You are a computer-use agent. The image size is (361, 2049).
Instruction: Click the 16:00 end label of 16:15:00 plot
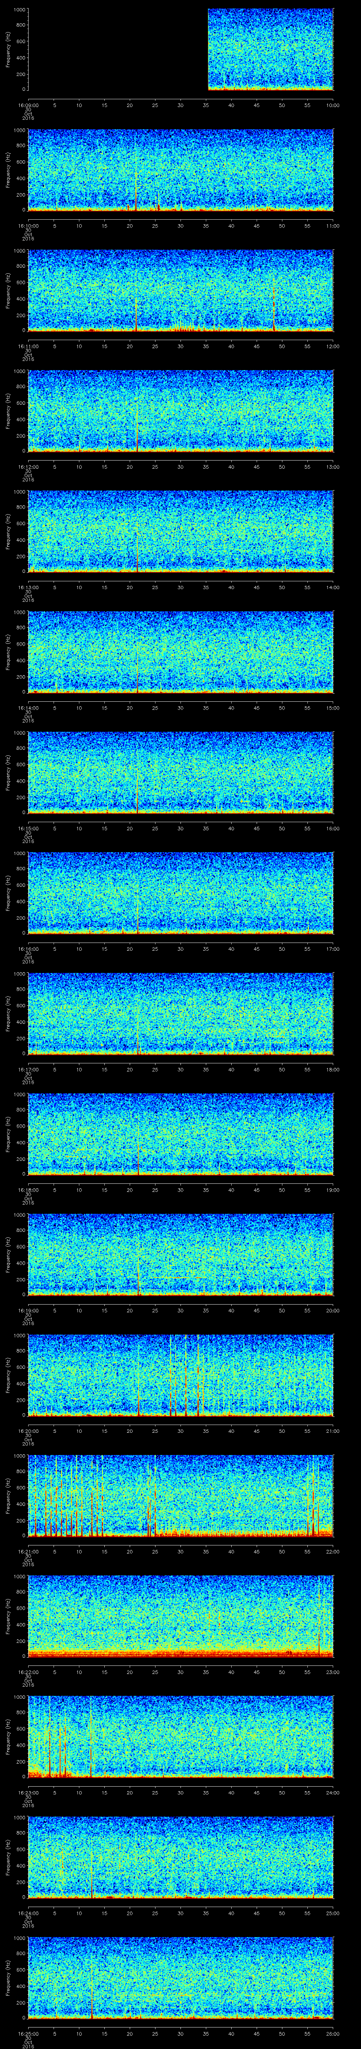click(332, 828)
